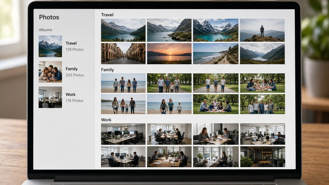Click the "243 Photos" count text

(x=75, y=75)
